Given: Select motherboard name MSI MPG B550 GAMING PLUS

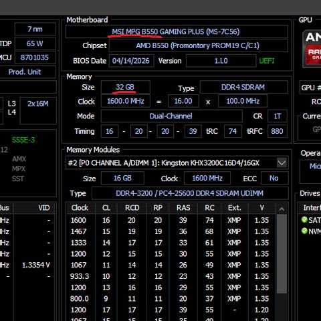Looking at the screenshot, I should [x=176, y=31].
